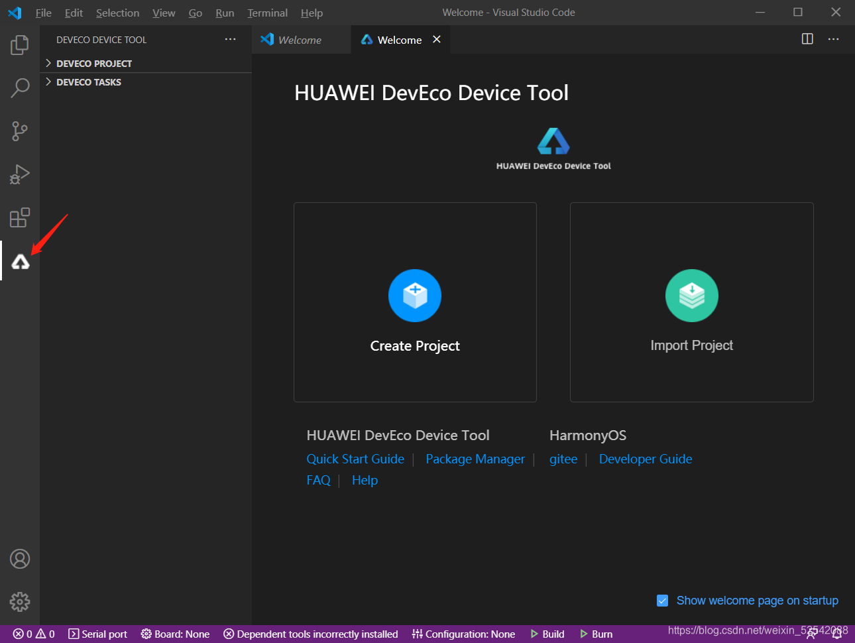Viewport: 855px width, 643px height.
Task: Click the split editor right icon
Action: pos(807,39)
